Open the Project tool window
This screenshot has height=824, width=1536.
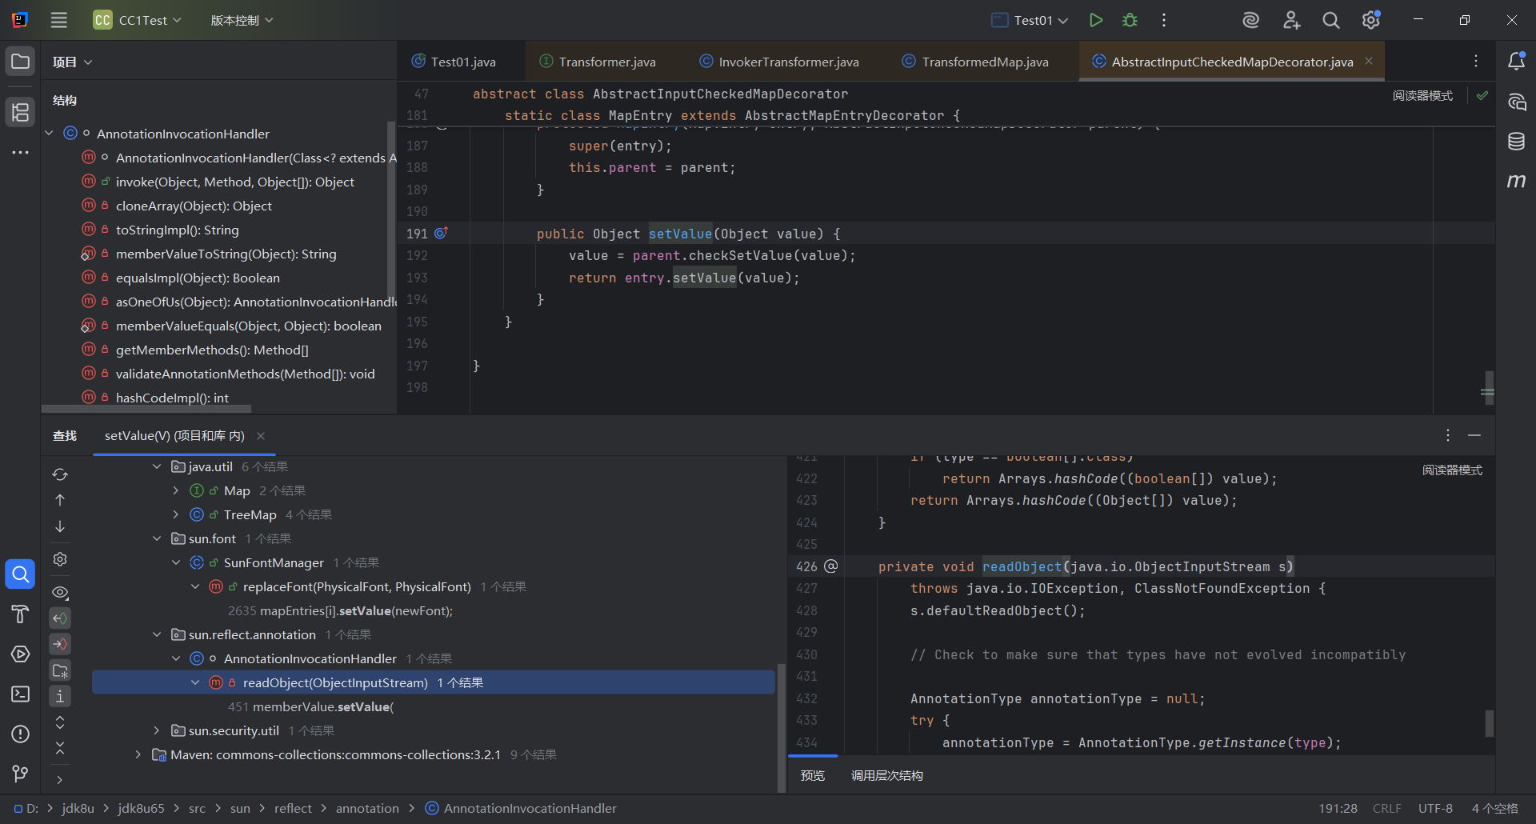click(20, 62)
